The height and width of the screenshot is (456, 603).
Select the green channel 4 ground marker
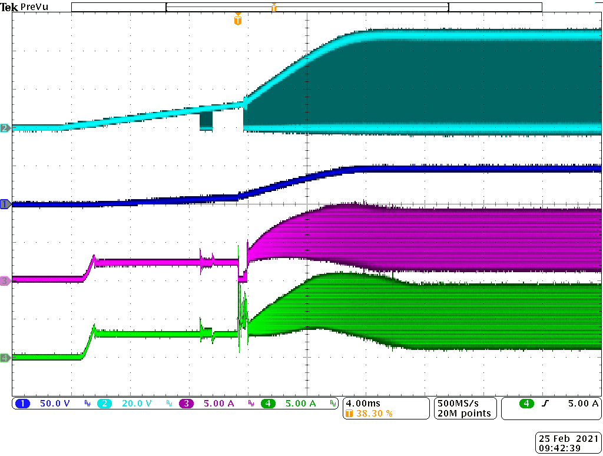click(x=5, y=358)
